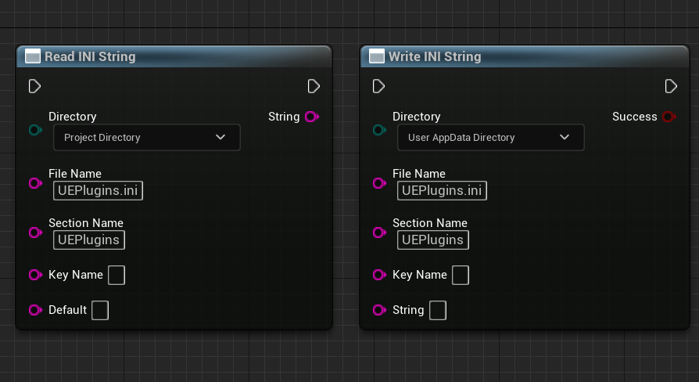Viewport: 699px width, 382px height.
Task: Click the empty String value field in Write node
Action: point(438,310)
